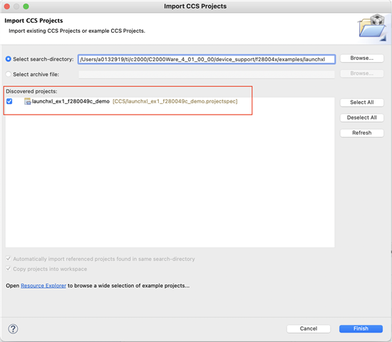Click the search-directory path input field
Viewport: 392px width, 342px height.
(x=207, y=59)
